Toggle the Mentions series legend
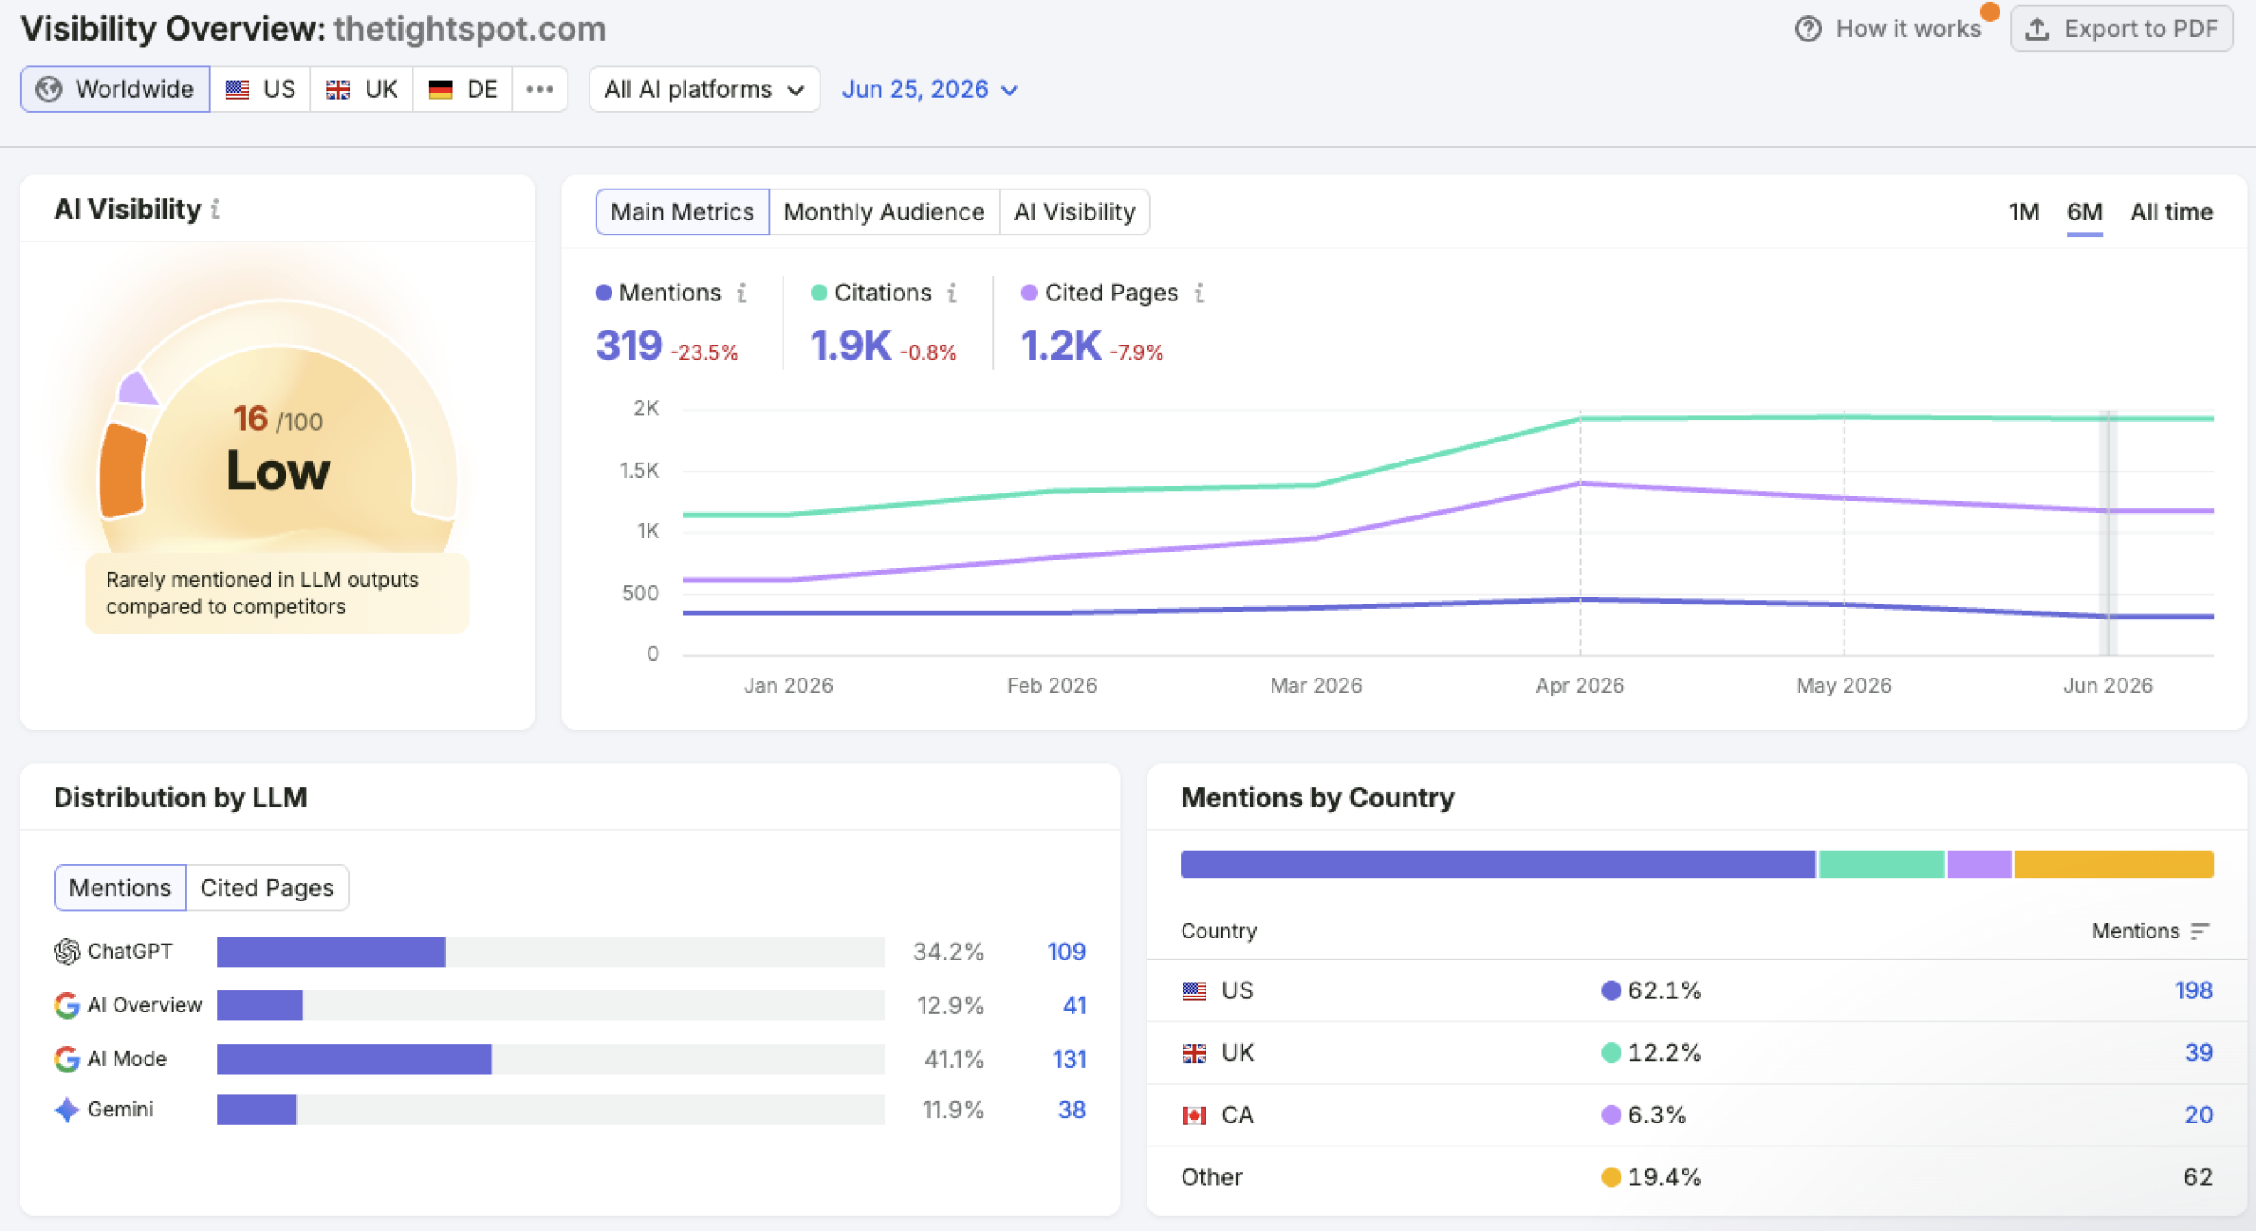Screen dimensions: 2256x1231 click(x=658, y=293)
